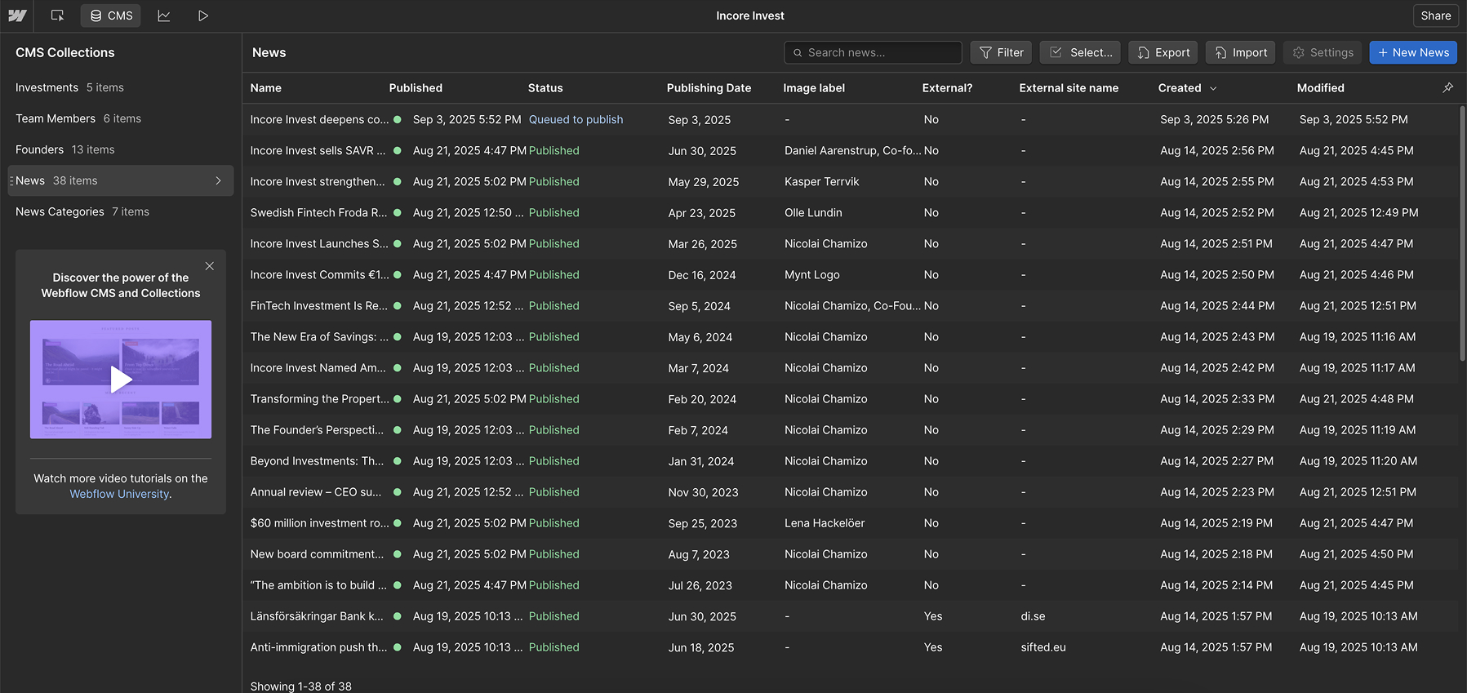Click the Select... button

1080,52
